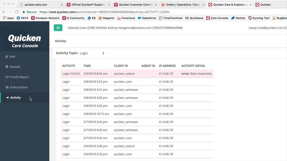Reload the page with browser refresh icon
This screenshot has height=161, width=287.
point(16,12)
